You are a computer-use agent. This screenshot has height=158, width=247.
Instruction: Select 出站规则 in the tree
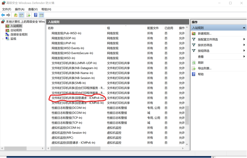(x=16, y=30)
